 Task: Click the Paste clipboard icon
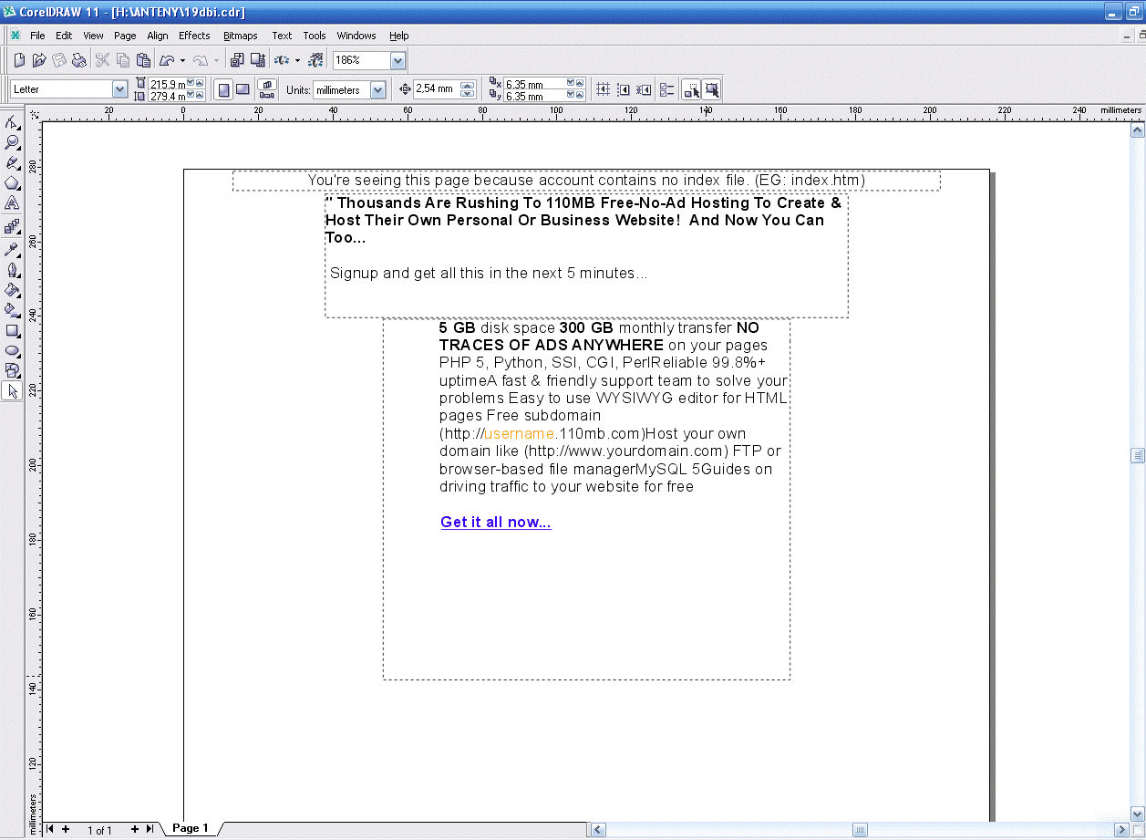click(143, 60)
